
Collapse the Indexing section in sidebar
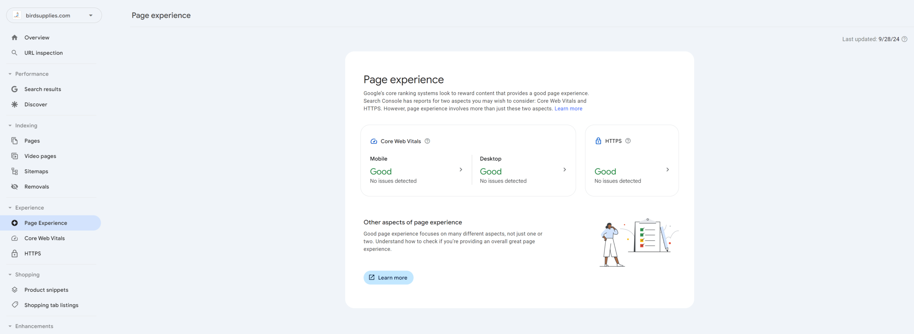[10, 125]
